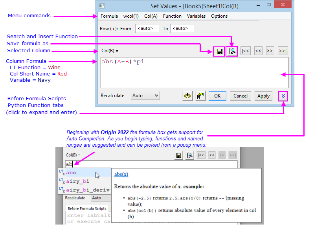This screenshot has height=232, width=314.
Task: Click the LT icon beside airy_bi_deriv
Action: point(62,190)
